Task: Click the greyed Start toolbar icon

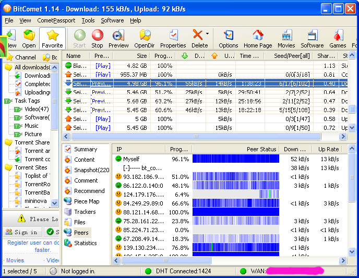Action: 79,39
